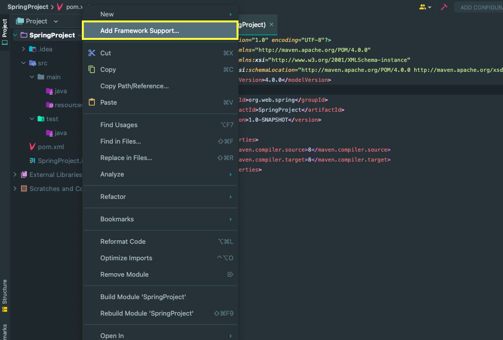The image size is (503, 340).
Task: Select Find in Files option
Action: click(x=160, y=141)
